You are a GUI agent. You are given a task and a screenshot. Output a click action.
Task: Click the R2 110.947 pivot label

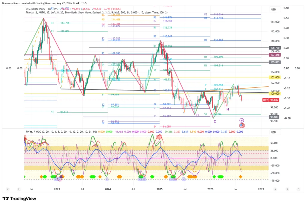pyautogui.click(x=163, y=36)
